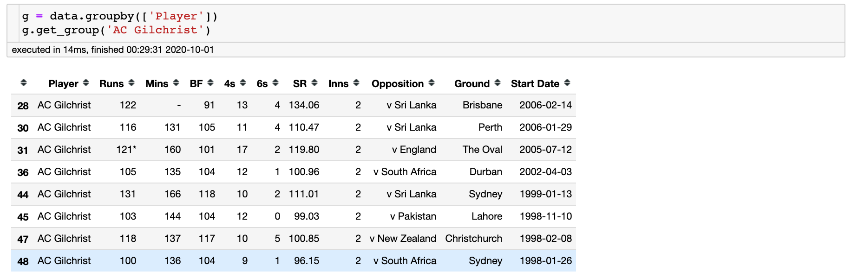851x278 pixels.
Task: Click the sort icon next to Player column
Action: tap(86, 83)
